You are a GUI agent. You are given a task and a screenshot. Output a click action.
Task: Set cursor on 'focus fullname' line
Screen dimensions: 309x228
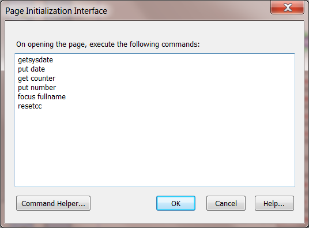[x=42, y=97]
